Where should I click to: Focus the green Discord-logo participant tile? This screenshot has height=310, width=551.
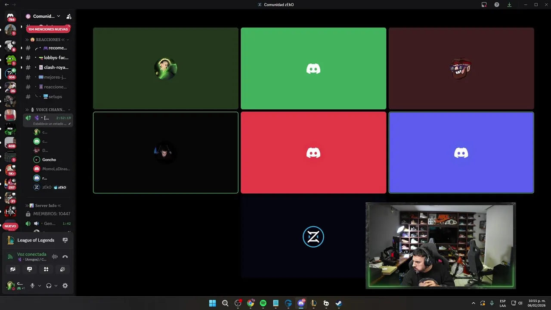[x=313, y=68]
